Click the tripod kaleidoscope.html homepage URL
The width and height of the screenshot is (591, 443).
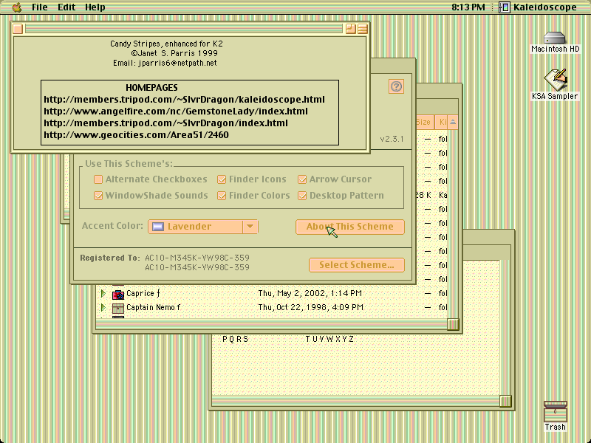184,100
